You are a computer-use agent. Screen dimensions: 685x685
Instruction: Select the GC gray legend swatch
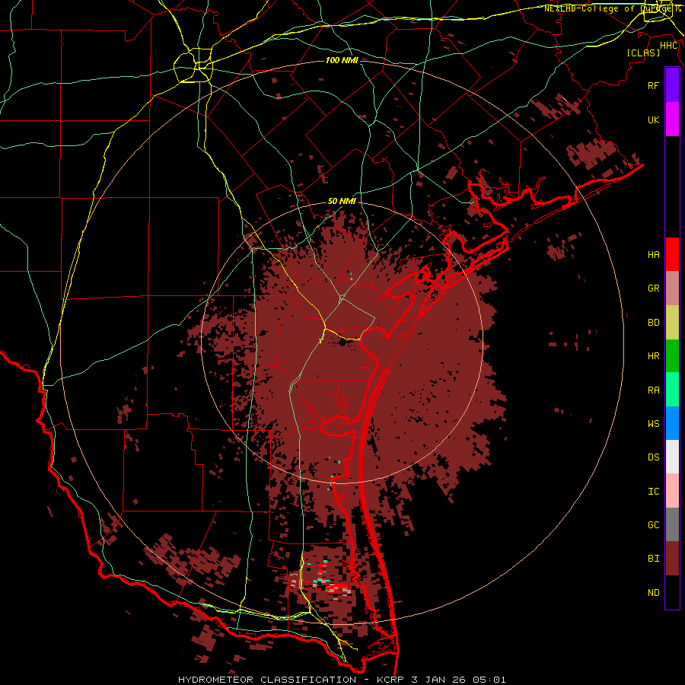(672, 524)
